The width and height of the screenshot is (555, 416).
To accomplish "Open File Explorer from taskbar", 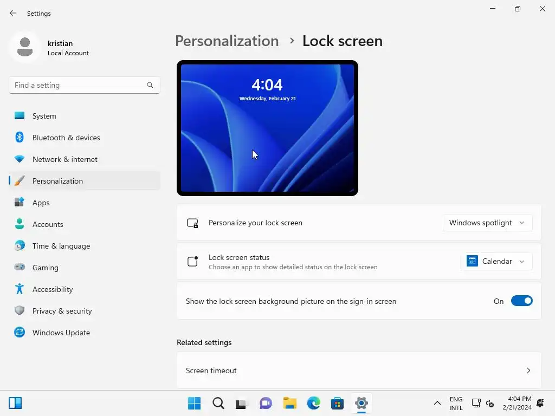I will [289, 403].
